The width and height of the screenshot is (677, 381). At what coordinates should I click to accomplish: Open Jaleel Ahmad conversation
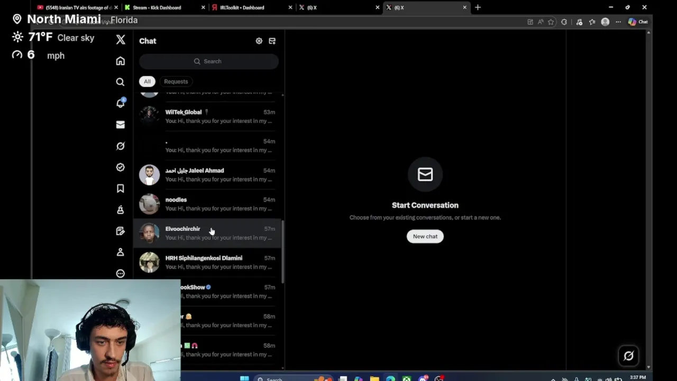coord(207,175)
